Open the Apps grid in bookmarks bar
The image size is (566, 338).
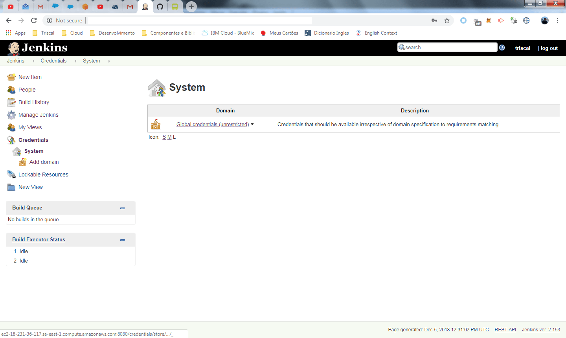point(9,33)
